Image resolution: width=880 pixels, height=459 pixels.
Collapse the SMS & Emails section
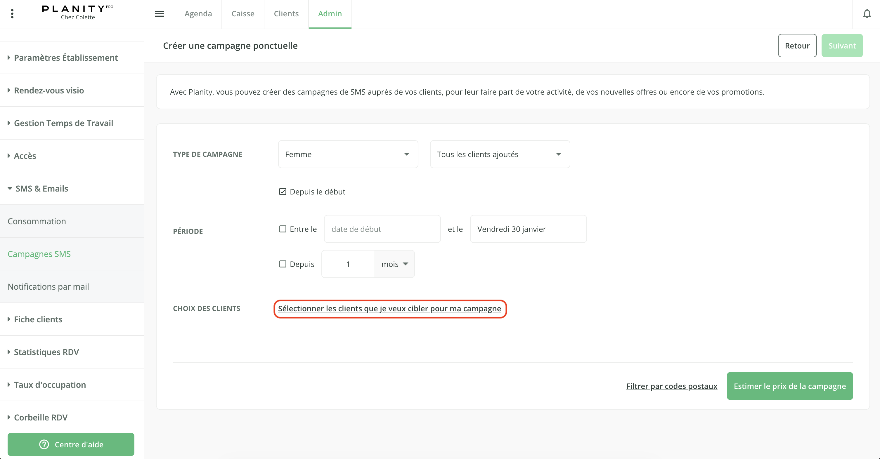(x=42, y=189)
